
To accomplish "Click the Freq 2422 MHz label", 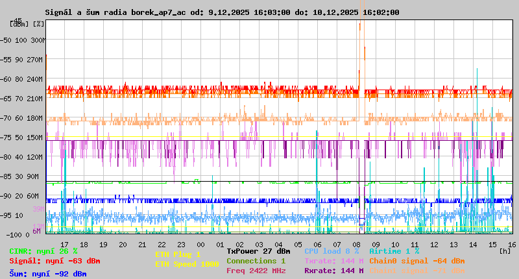I will pos(256,271).
